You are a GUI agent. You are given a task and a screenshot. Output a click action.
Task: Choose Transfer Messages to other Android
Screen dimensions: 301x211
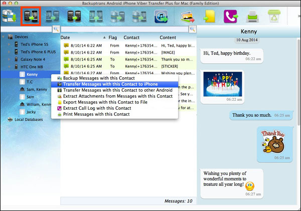tap(114, 90)
